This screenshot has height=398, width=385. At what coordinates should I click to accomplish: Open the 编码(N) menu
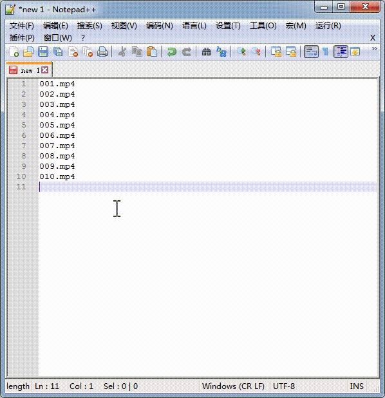pos(160,26)
